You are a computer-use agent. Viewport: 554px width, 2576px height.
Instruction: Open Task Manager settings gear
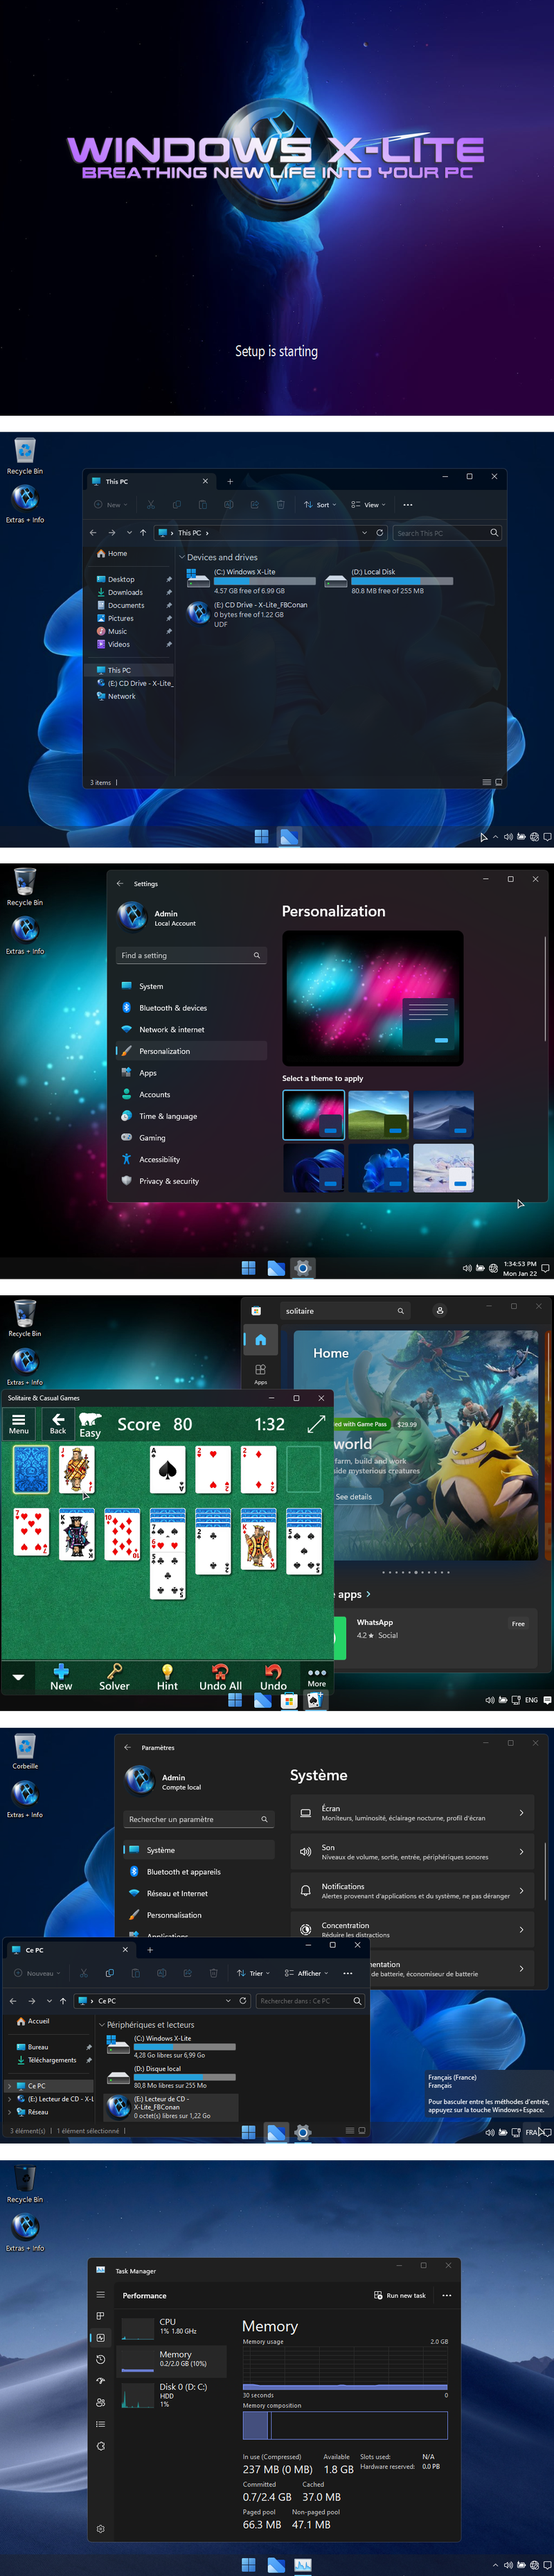point(100,2528)
